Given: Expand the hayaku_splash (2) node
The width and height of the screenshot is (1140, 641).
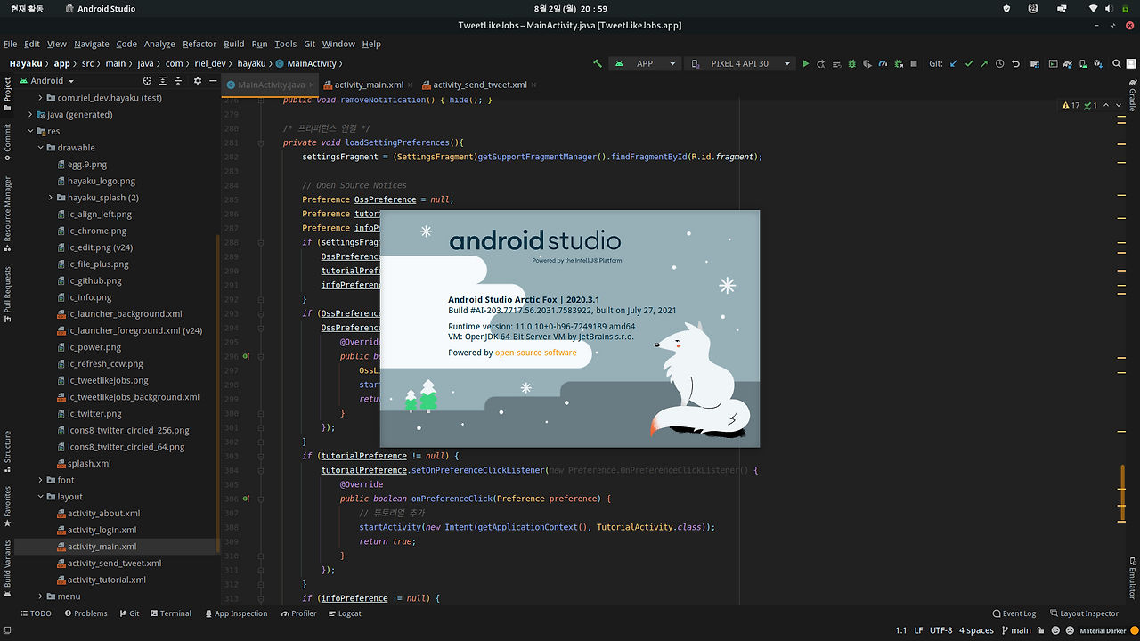Looking at the screenshot, I should 51,198.
